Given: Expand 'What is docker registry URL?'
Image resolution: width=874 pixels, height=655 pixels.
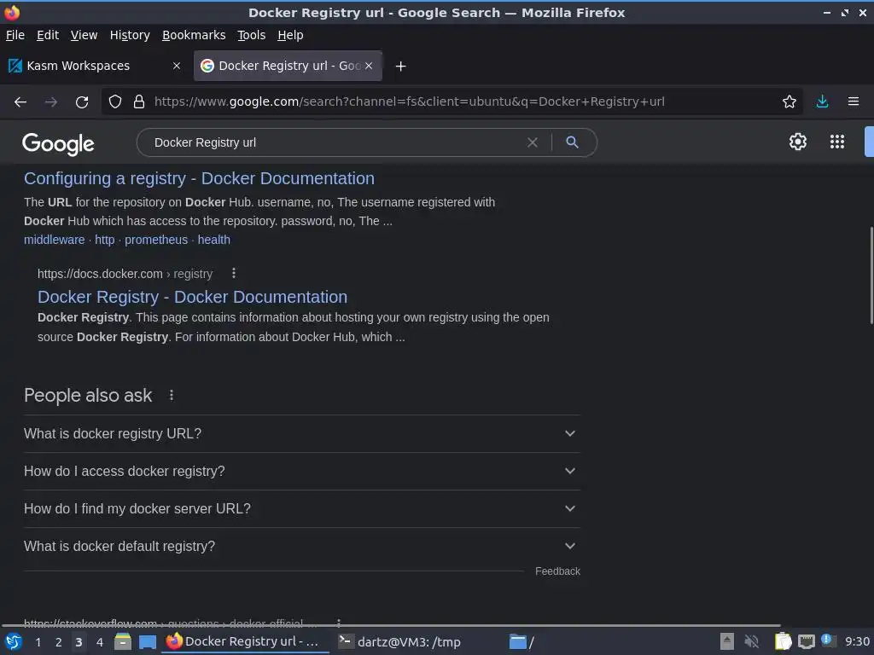Looking at the screenshot, I should coord(302,434).
